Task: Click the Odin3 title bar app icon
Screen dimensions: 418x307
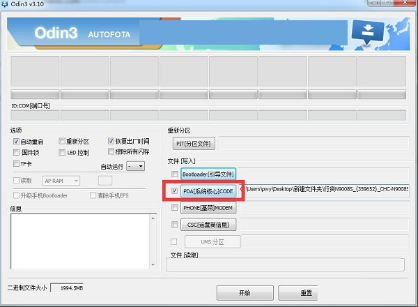Action: [x=6, y=5]
